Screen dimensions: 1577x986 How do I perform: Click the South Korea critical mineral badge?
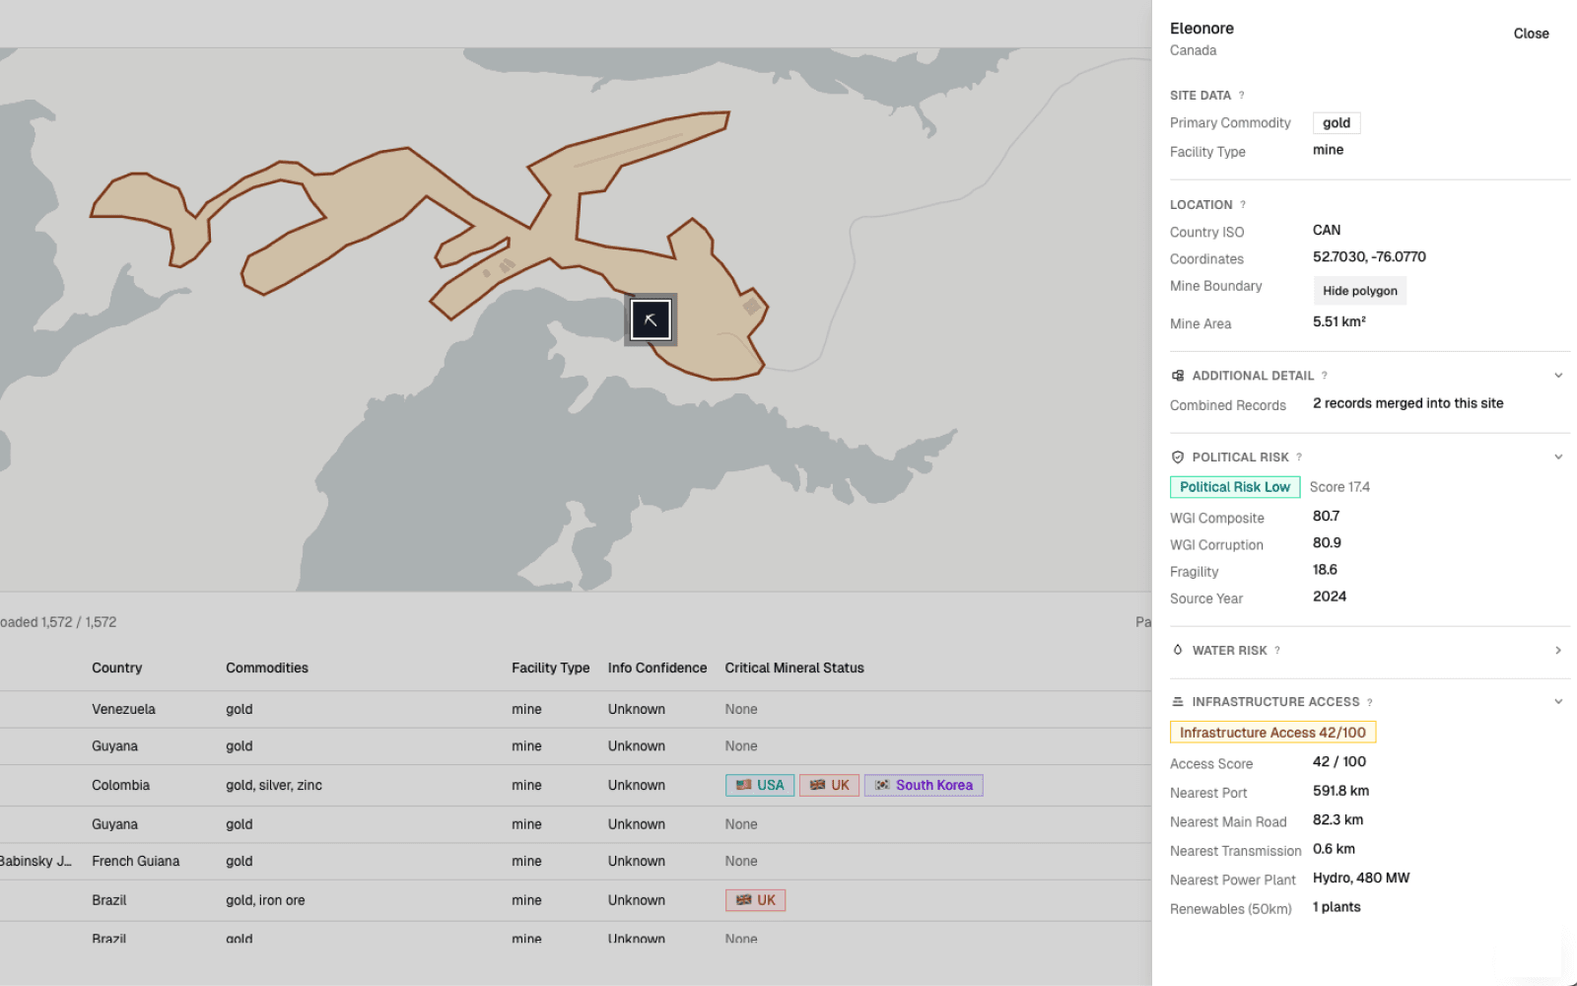pyautogui.click(x=923, y=785)
